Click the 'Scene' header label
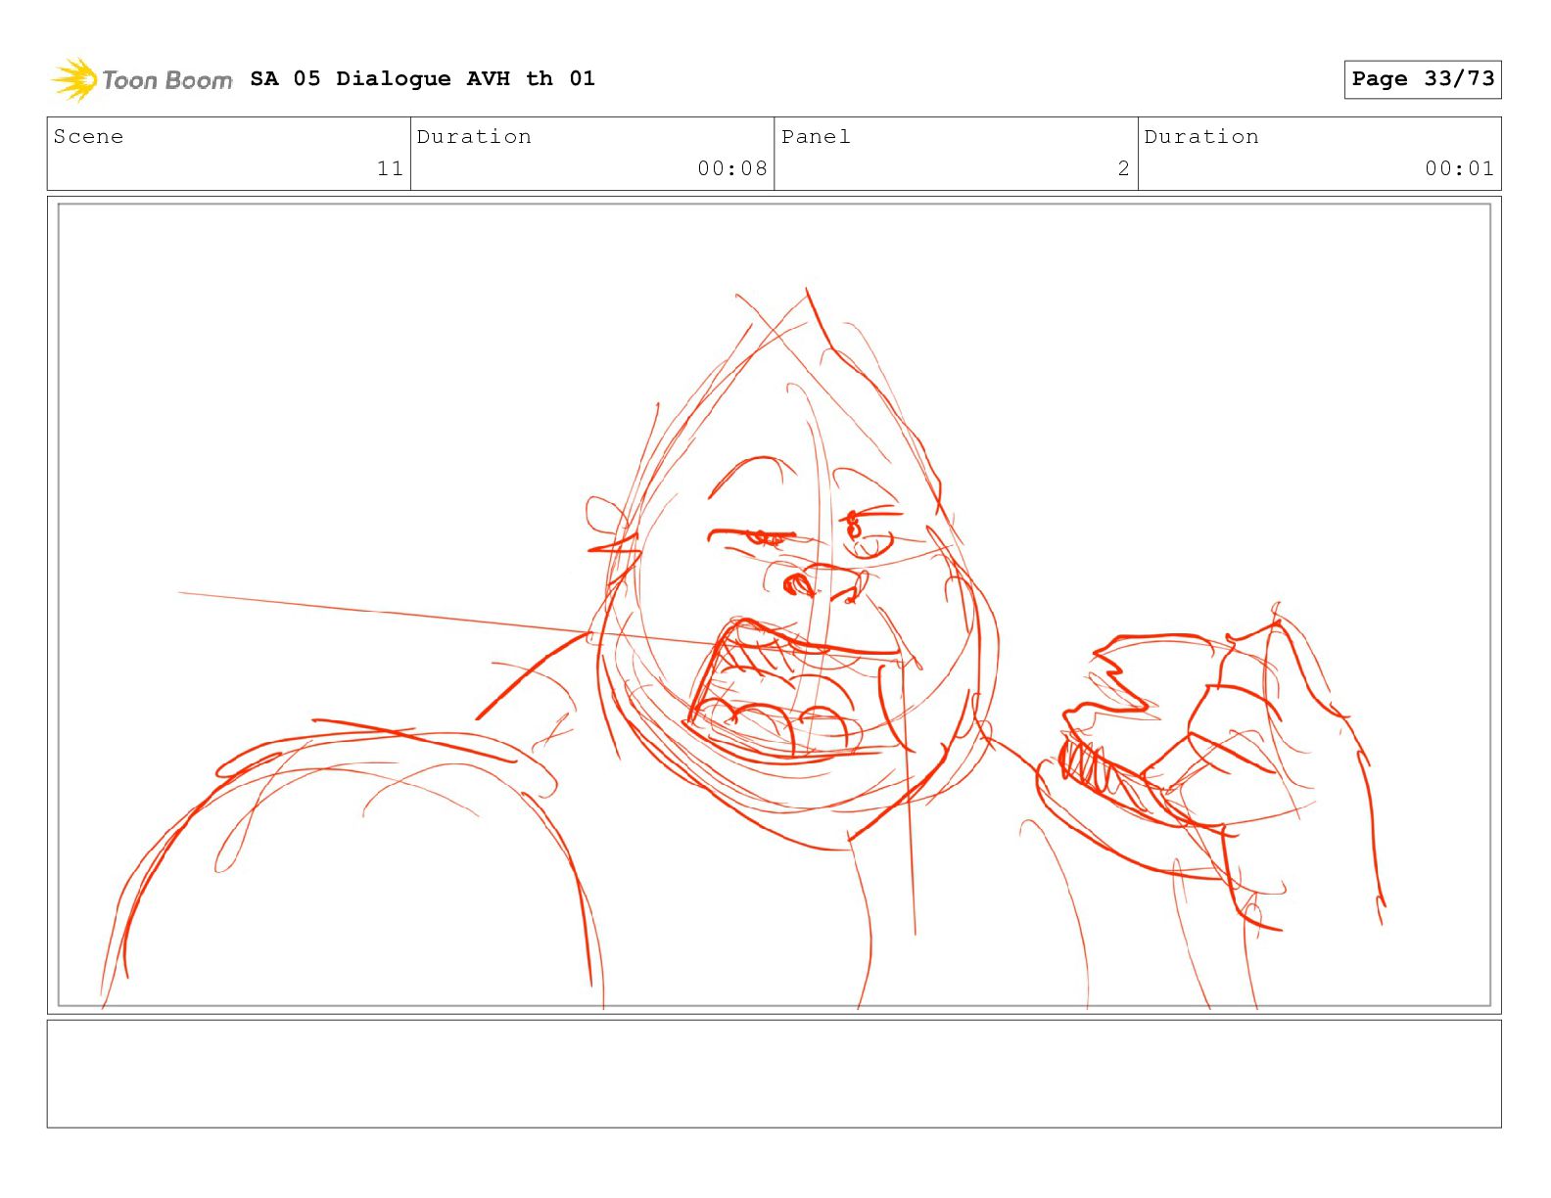Image resolution: width=1551 pixels, height=1198 pixels. [88, 137]
